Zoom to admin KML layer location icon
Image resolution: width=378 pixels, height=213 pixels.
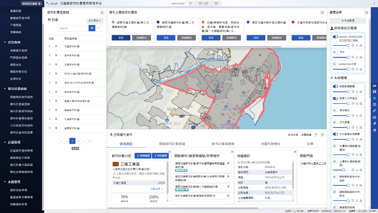click(x=353, y=45)
